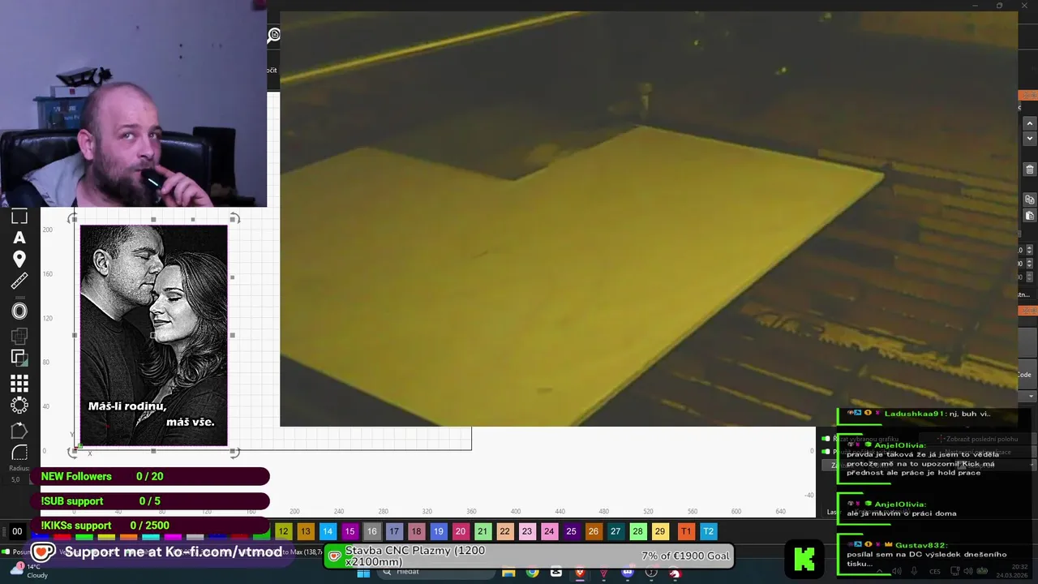Open the weather widget showing 14°C Cloudy

(29, 571)
